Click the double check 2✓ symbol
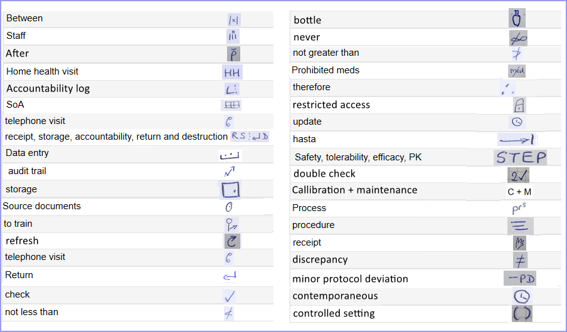This screenshot has width=567, height=332. click(x=519, y=175)
